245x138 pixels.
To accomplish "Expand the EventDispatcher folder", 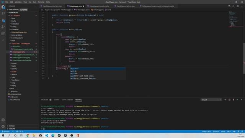I will click(17, 38).
